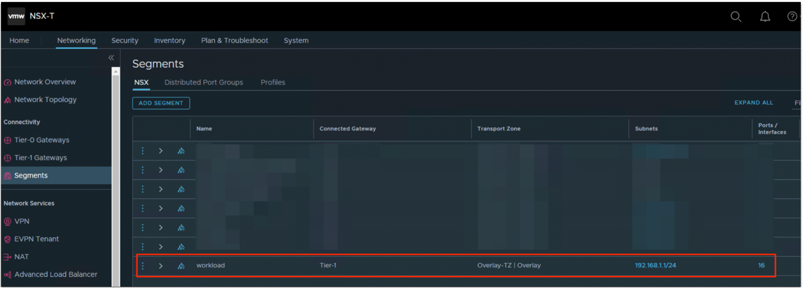Click the workload segment topology icon
Image resolution: width=804 pixels, height=290 pixels.
[181, 266]
